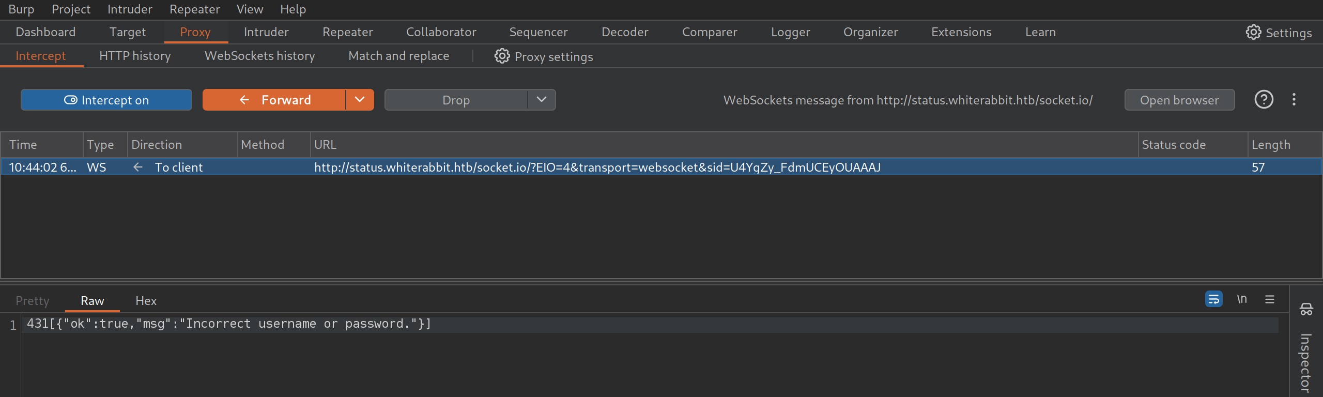Select the Hex view tab
This screenshot has height=397, width=1323.
pyautogui.click(x=146, y=301)
